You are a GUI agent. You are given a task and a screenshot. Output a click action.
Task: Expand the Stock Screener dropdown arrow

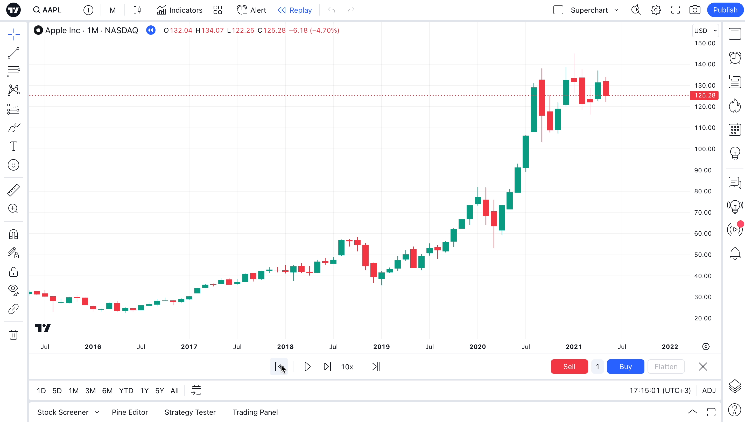[x=97, y=412]
